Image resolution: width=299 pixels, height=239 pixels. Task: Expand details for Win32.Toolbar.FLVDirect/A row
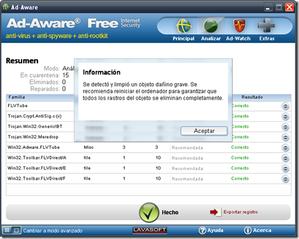click(x=286, y=158)
